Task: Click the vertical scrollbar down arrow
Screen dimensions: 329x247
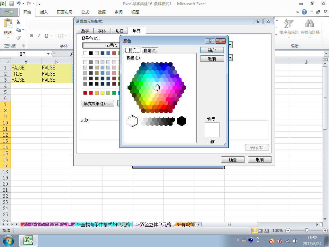Action: click(325, 219)
